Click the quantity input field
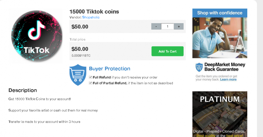This screenshot has width=263, height=137. pos(167,26)
